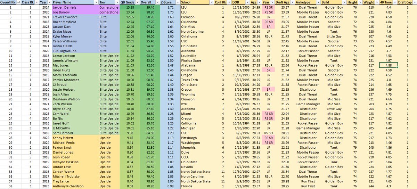This screenshot has width=417, height=189.
Task: Select the Tua Tagovailoa name cell
Action: [x=75, y=50]
